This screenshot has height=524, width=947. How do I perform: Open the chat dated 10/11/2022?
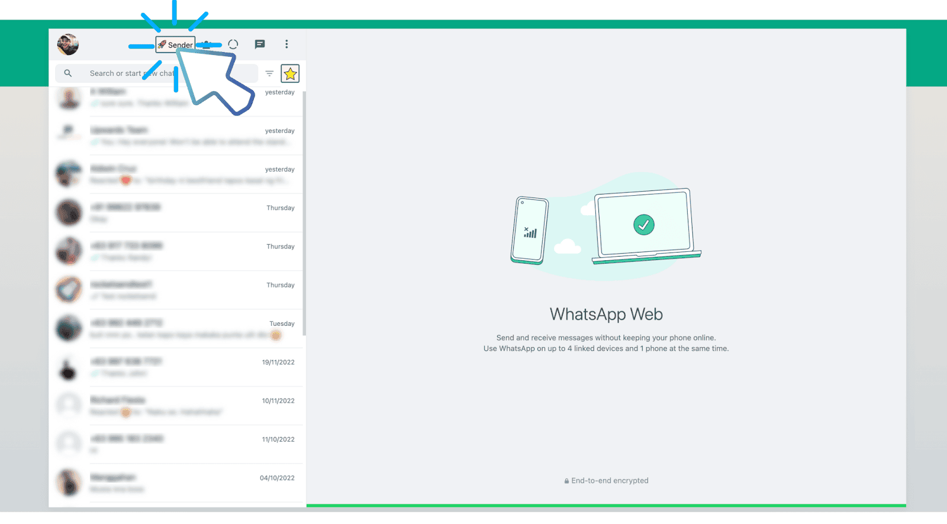(176, 406)
